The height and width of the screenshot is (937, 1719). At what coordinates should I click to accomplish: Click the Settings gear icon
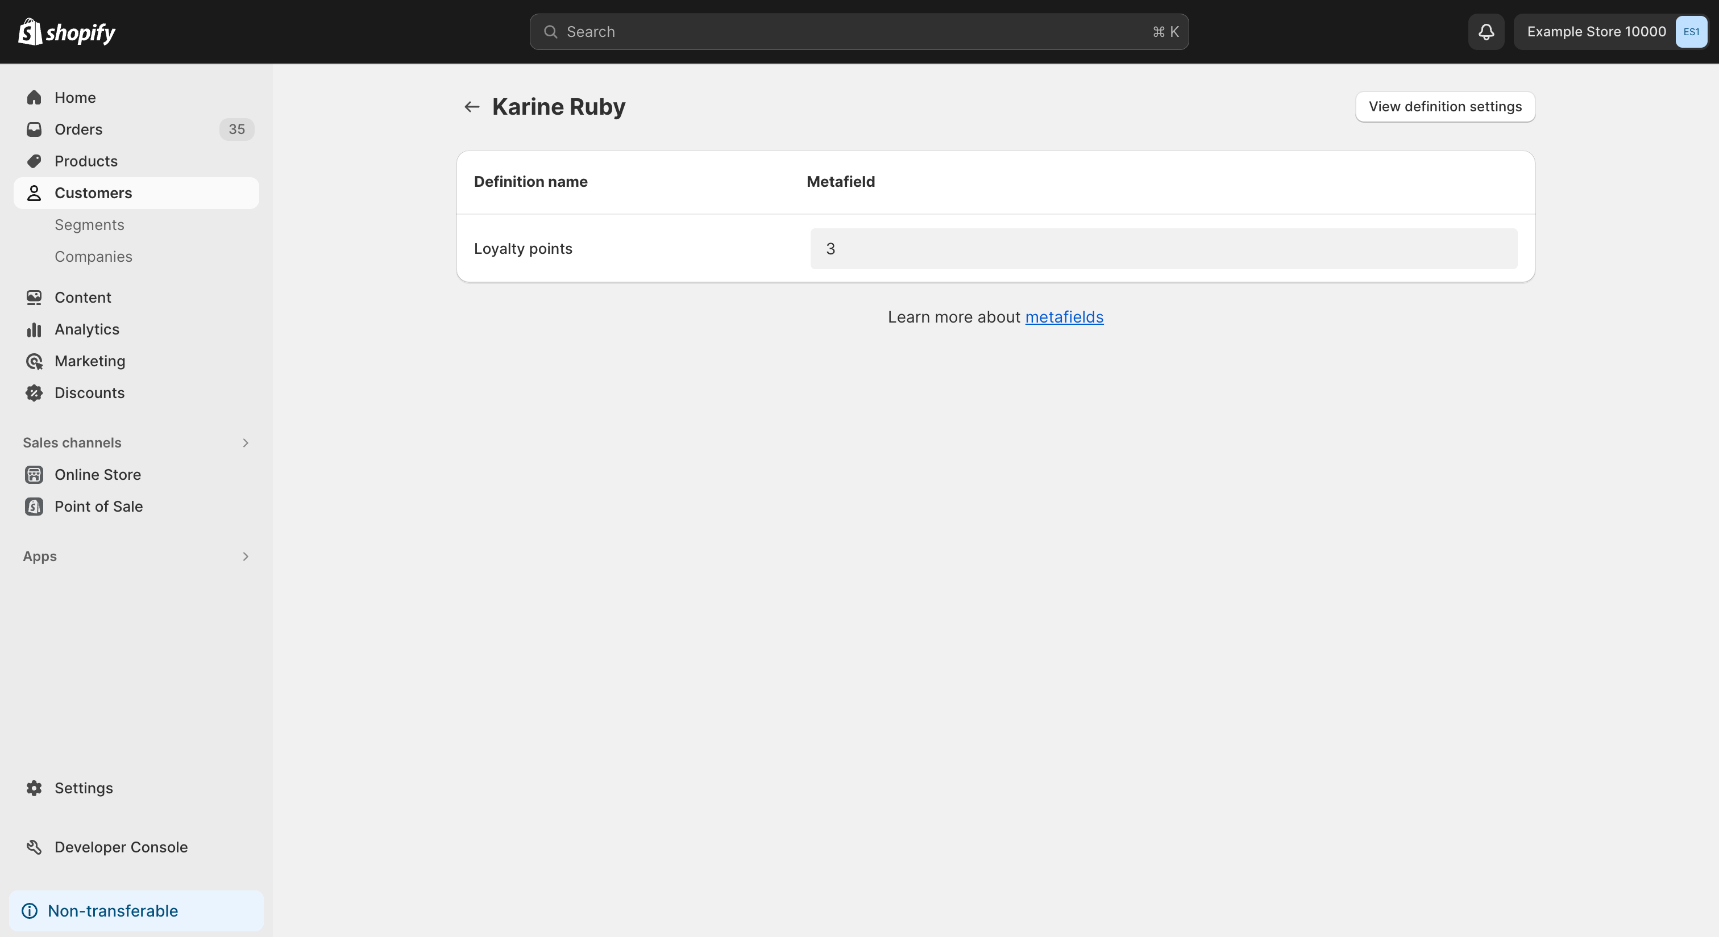(x=34, y=788)
